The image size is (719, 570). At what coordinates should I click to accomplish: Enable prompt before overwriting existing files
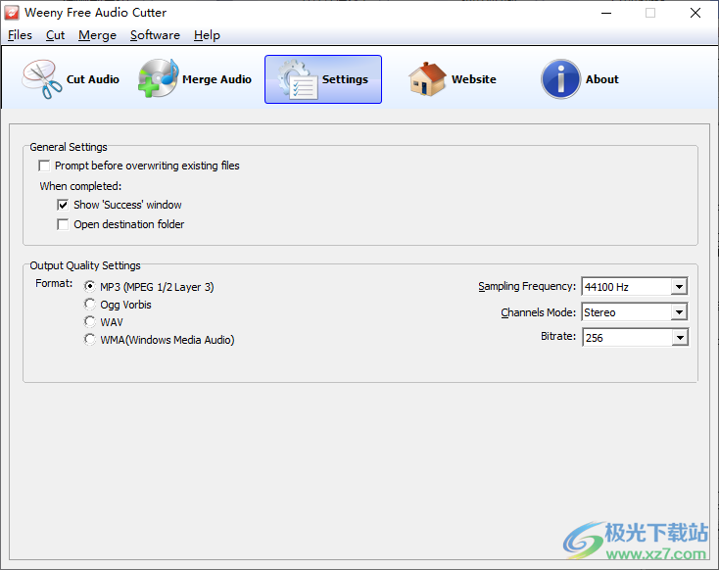(44, 166)
